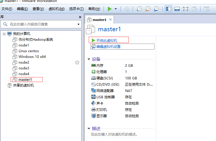Screen dimensions: 216x141
Task: Click the Unity mode toolbar icon
Action: [x=194, y=9]
